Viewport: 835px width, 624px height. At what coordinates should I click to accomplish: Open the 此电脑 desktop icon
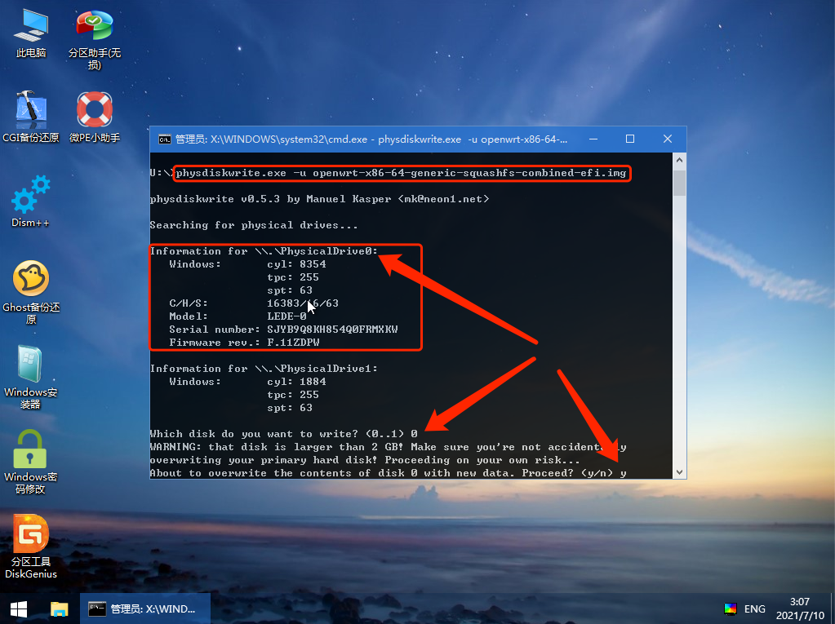pos(31,33)
